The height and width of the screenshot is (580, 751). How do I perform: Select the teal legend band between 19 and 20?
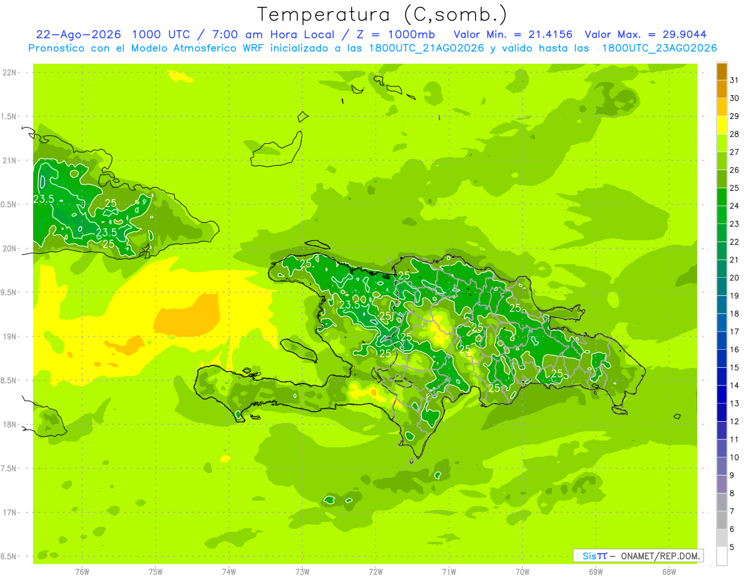[722, 287]
